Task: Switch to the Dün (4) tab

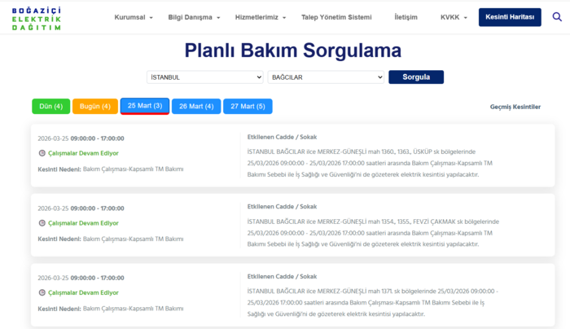Action: [x=50, y=106]
